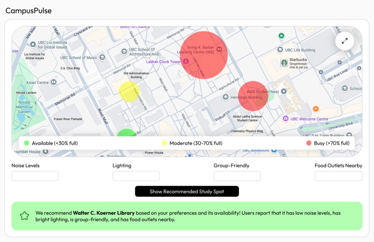The height and width of the screenshot is (242, 374).
Task: Click the UBC Bus Loop label
Action: click(337, 75)
